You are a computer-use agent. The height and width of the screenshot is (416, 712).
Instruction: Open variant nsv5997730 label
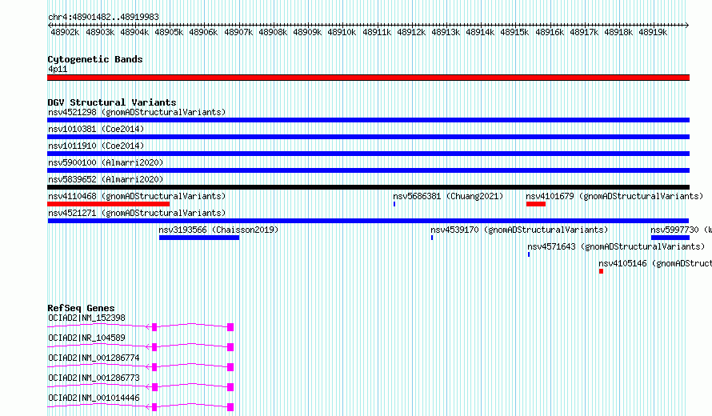(681, 230)
